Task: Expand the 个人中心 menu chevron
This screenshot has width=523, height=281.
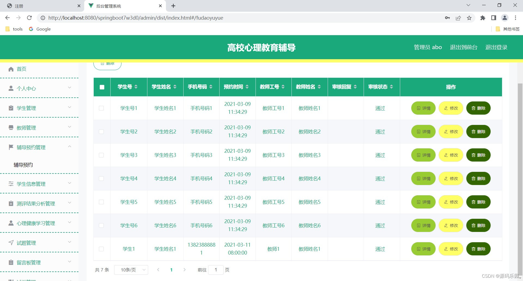Action: 69,88
